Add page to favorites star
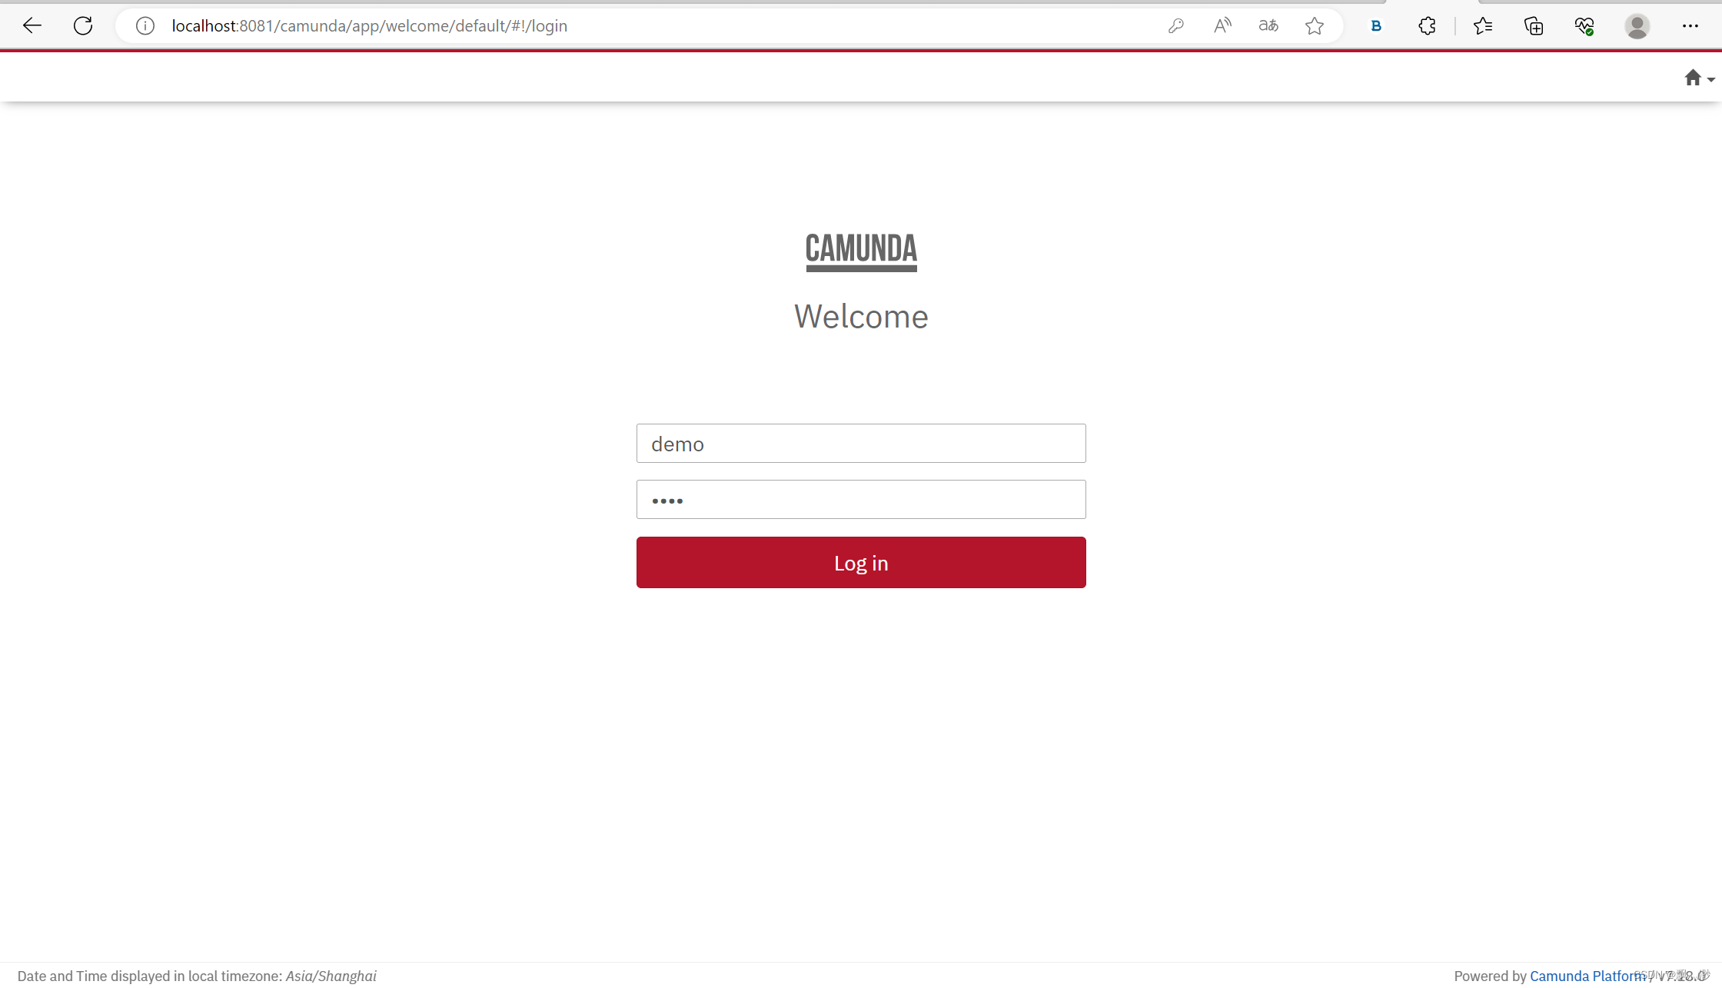Screen dimensions: 1722x988 point(1315,25)
